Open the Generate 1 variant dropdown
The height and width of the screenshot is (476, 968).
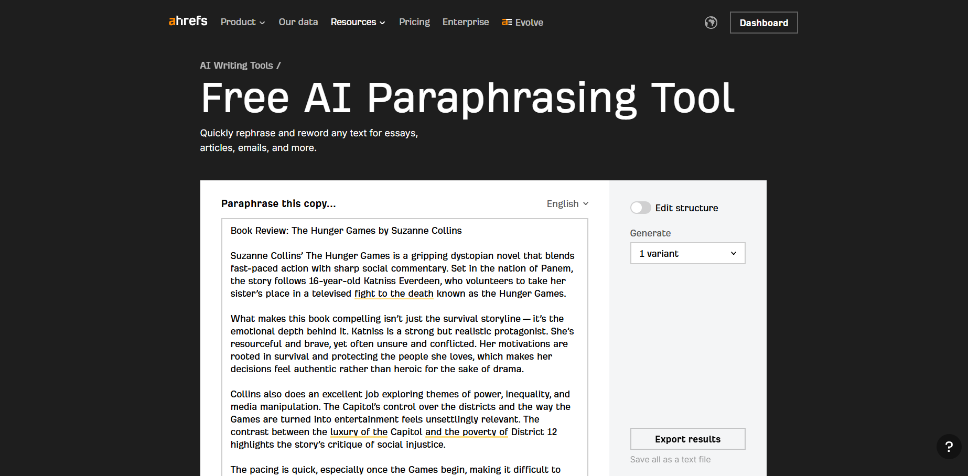click(687, 253)
